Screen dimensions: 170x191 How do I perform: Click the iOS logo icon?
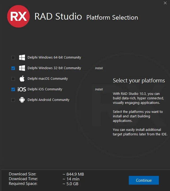[x=22, y=89]
